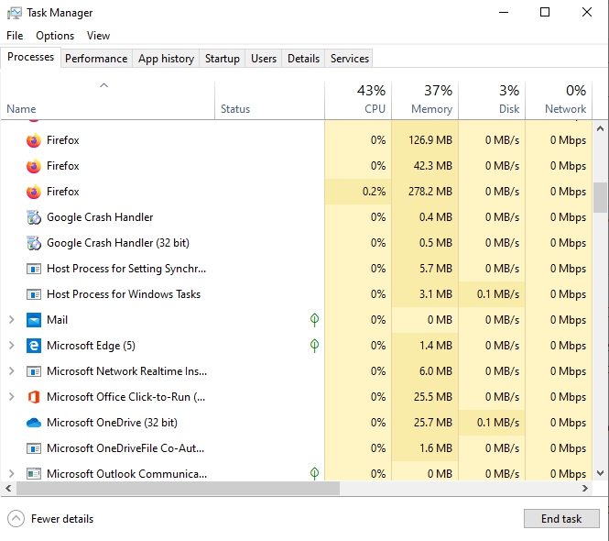Click the Host Process for Setting Synchr icon
609x541 pixels.
point(34,269)
